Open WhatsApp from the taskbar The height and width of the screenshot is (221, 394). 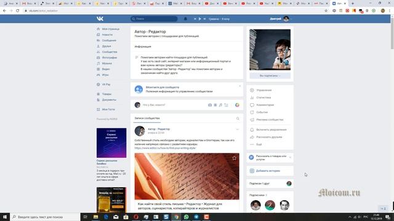186,217
